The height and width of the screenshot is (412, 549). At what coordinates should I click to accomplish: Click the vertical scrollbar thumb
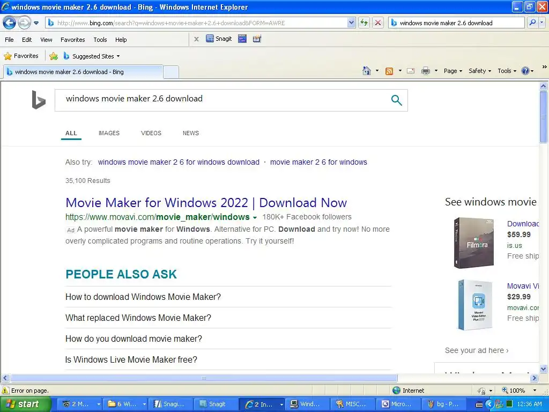(543, 116)
